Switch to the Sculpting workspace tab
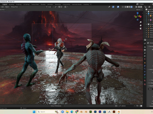Image resolution: width=153 pixels, height=114 pixels. pyautogui.click(x=19, y=4)
